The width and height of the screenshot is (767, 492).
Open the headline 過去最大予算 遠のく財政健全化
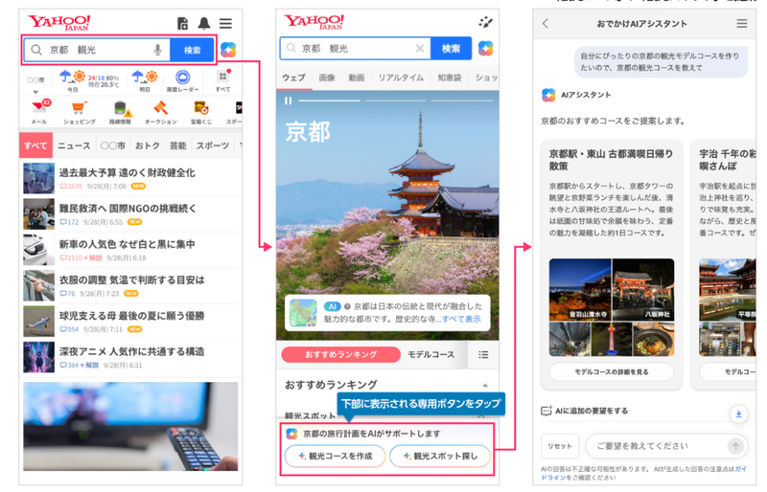(x=128, y=172)
